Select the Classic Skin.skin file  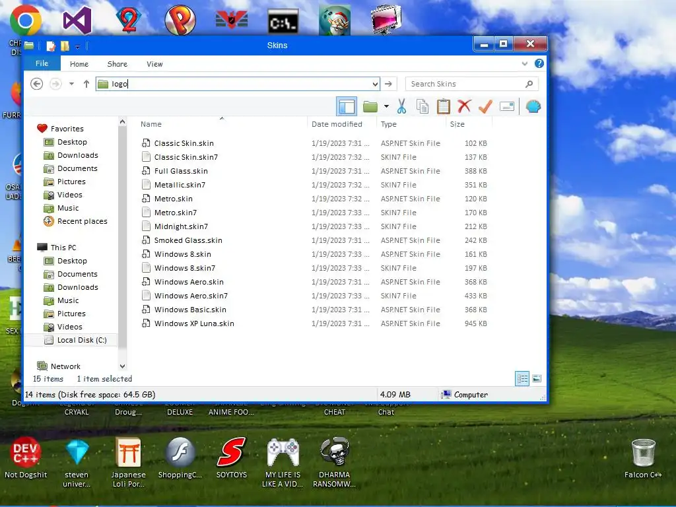(x=184, y=143)
